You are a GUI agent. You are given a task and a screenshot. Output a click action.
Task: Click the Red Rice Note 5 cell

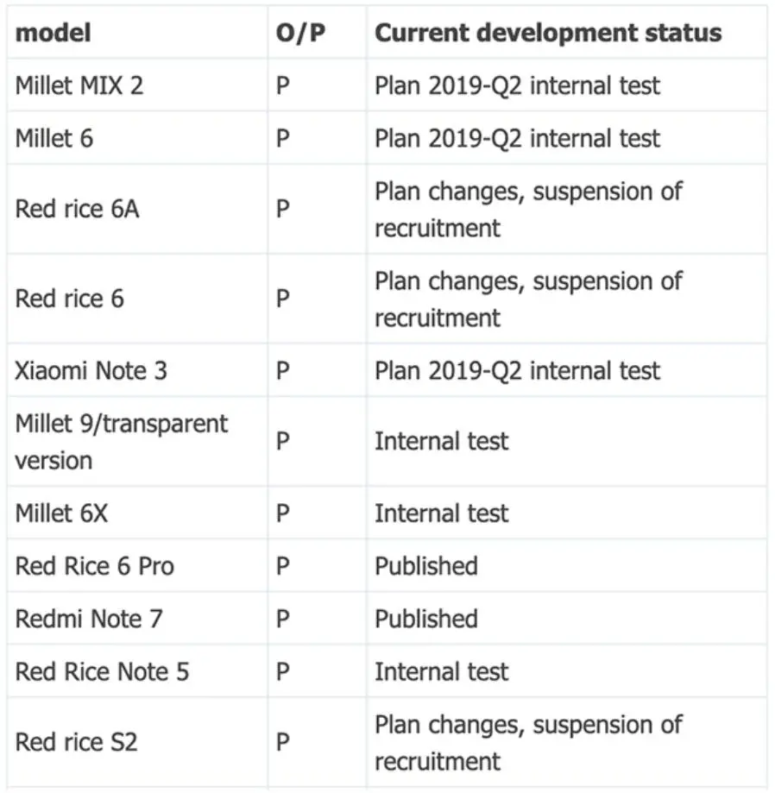pos(137,671)
